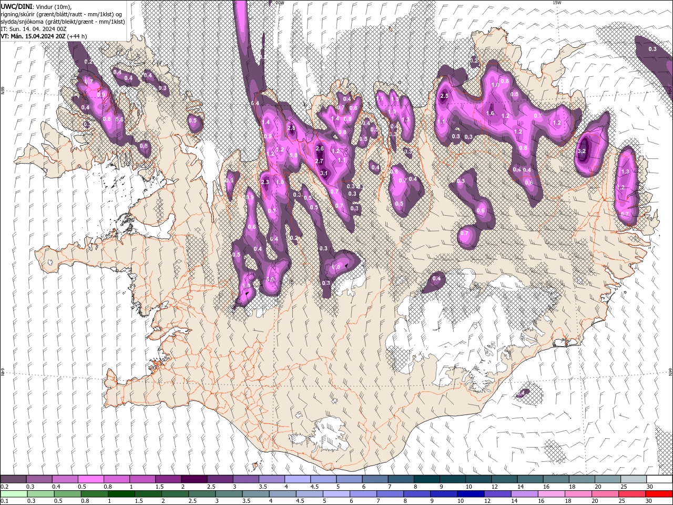Click the 3.1 snowfall value on the map

click(x=324, y=173)
